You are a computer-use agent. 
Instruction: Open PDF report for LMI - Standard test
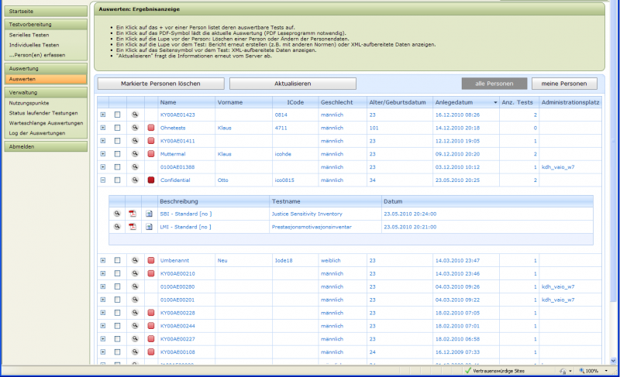(133, 226)
